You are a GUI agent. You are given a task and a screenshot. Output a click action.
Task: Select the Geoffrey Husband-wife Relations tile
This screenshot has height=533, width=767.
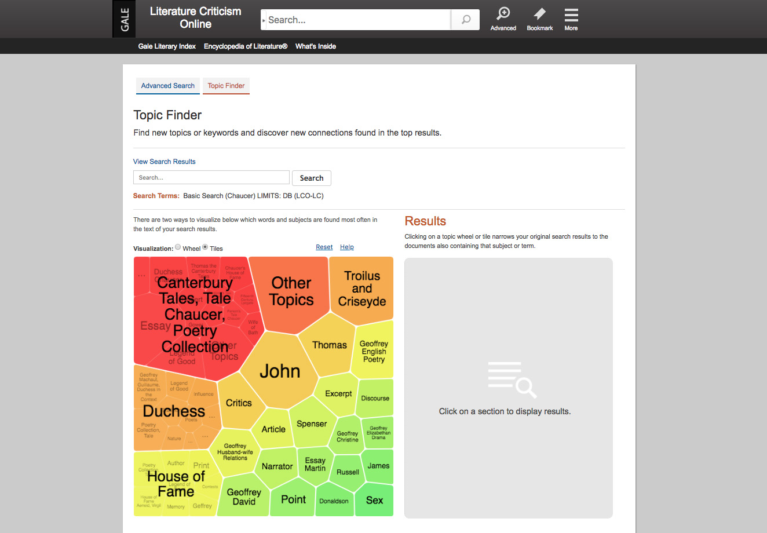235,452
